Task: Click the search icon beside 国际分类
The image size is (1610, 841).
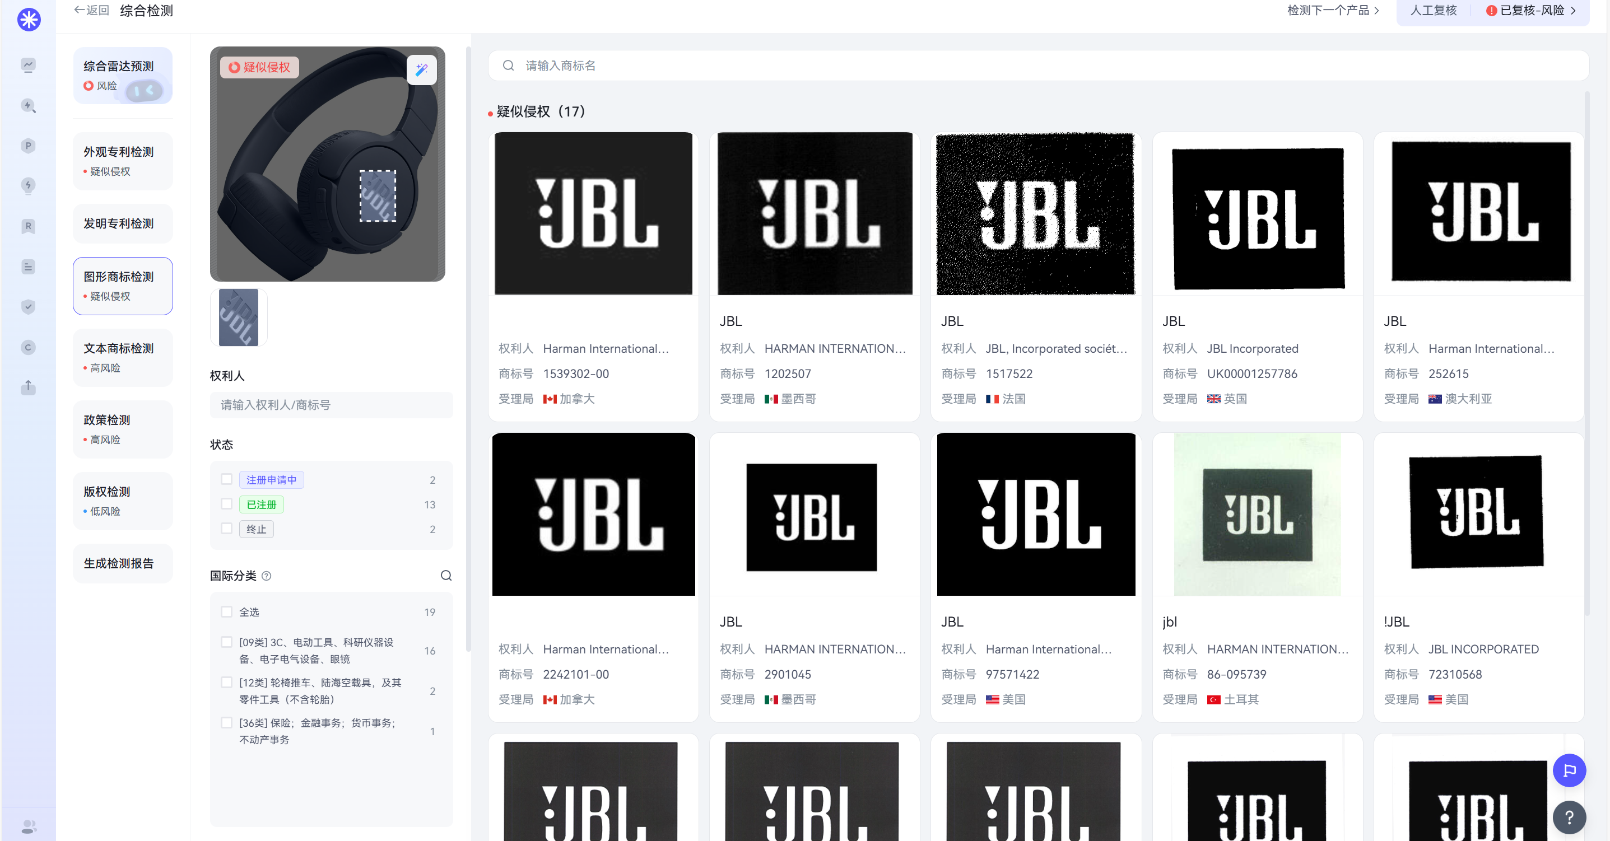Action: tap(446, 576)
